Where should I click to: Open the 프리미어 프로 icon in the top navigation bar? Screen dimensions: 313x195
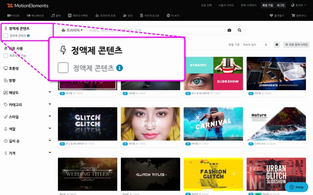(97, 16)
